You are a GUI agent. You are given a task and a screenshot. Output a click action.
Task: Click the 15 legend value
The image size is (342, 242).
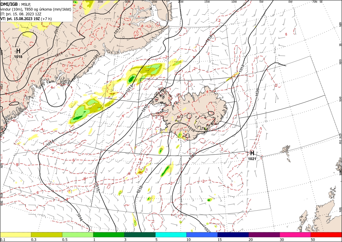coord(220,240)
